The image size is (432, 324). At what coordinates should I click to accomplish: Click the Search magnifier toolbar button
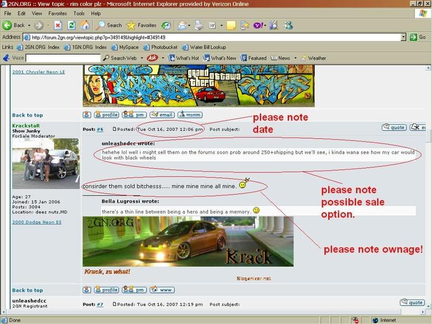[109, 25]
